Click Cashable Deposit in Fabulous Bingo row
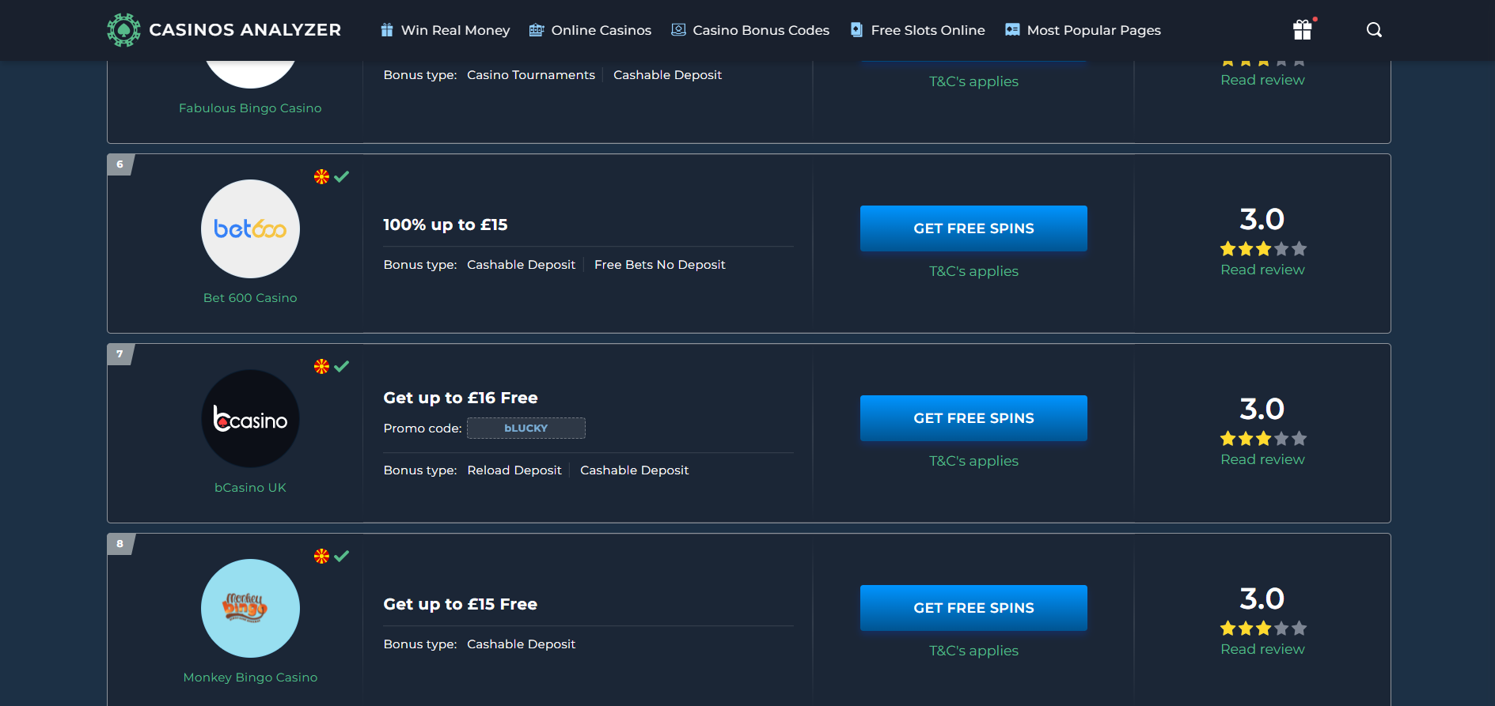1495x706 pixels. tap(667, 75)
